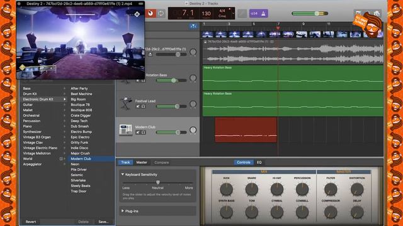Click the Catch Playhead button above track headers
Image resolution: width=403 pixels, height=226 pixels.
coord(193,26)
